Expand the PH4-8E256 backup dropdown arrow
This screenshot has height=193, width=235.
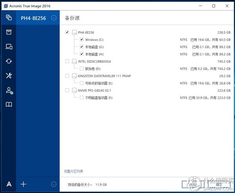[x=54, y=18]
